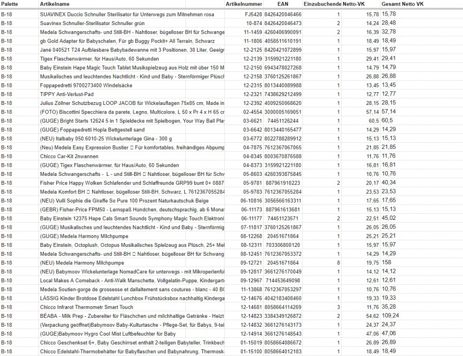Image resolution: width=463 pixels, height=356 pixels.
Task: Click the total value 40,34
Action: (x=388, y=182)
